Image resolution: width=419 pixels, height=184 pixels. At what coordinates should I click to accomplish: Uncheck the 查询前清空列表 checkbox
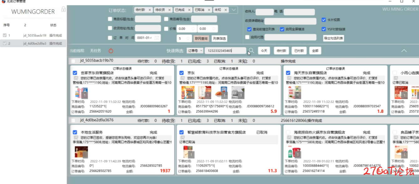[249, 29]
